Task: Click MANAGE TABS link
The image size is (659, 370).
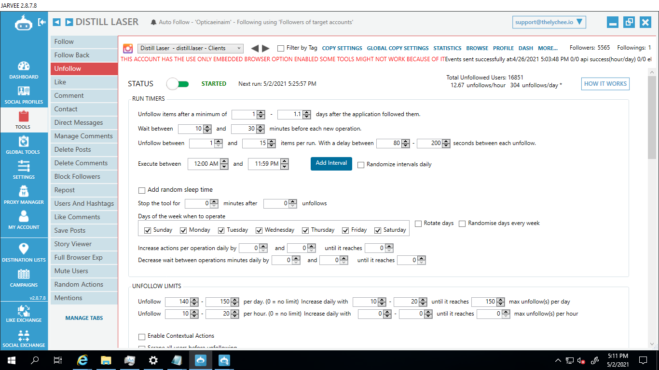Action: (84, 318)
